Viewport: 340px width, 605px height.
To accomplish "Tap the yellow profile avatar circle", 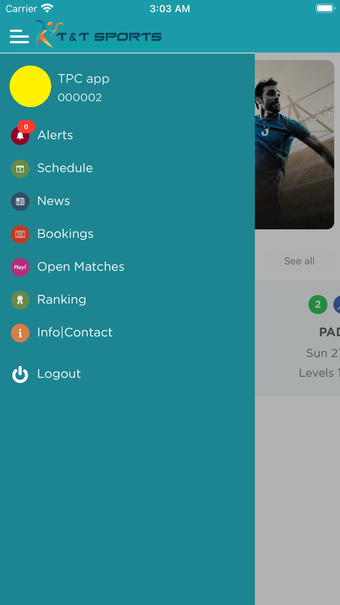I will click(x=30, y=86).
